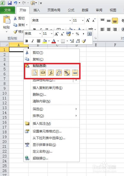
Task: Click the Undo arrow icon
Action: [16, 3]
